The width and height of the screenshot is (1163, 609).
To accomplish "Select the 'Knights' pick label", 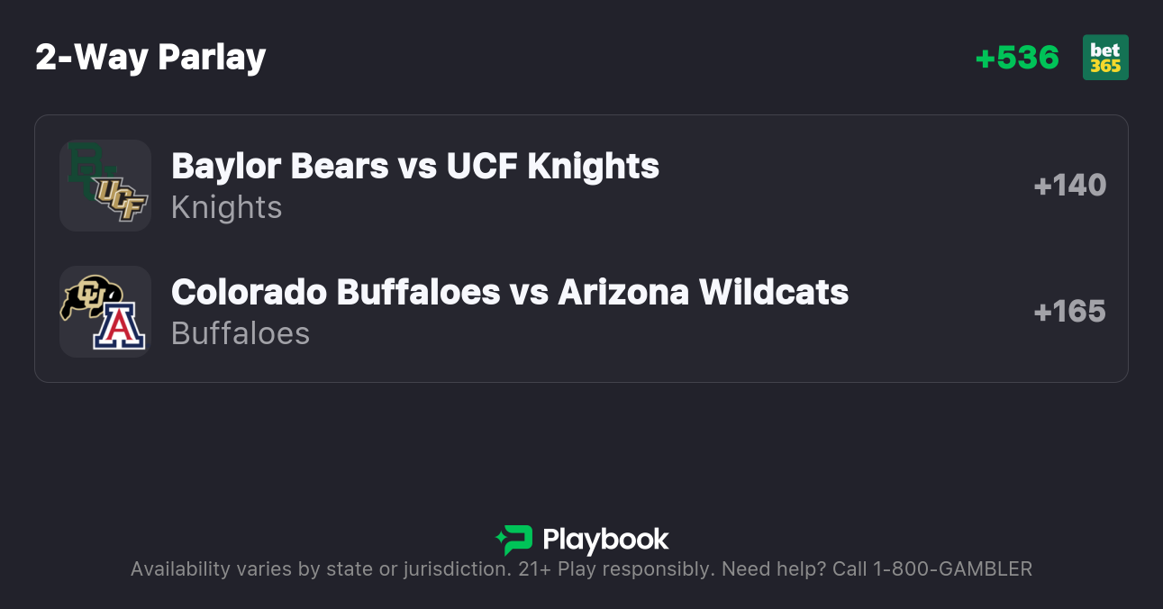I will coord(227,207).
